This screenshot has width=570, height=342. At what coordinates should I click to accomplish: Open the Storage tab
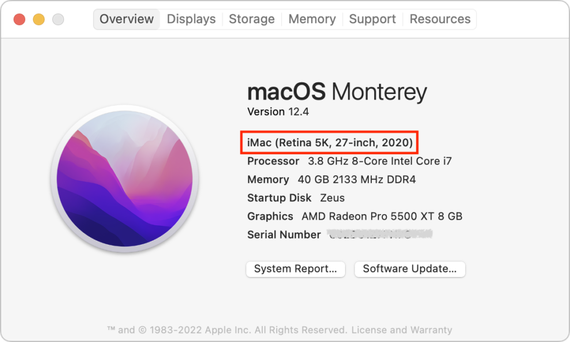(x=252, y=19)
